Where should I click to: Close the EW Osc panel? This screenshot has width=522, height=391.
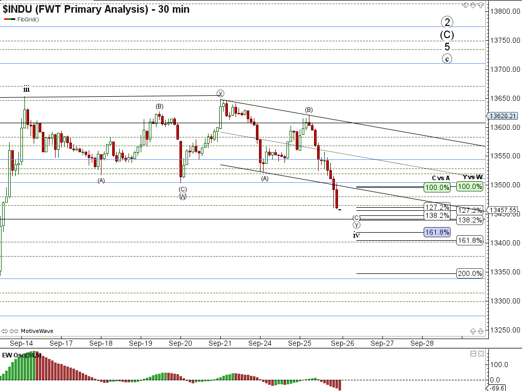pyautogui.click(x=481, y=354)
